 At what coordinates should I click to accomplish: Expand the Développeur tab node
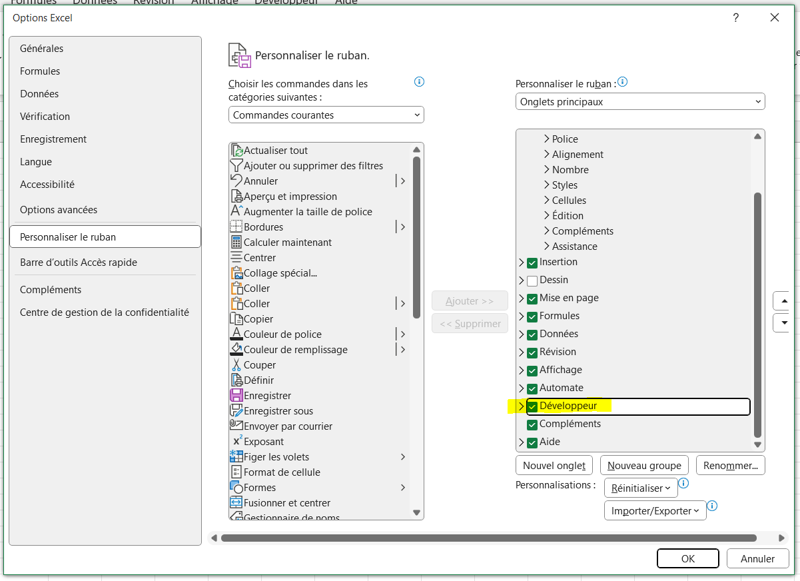point(522,406)
